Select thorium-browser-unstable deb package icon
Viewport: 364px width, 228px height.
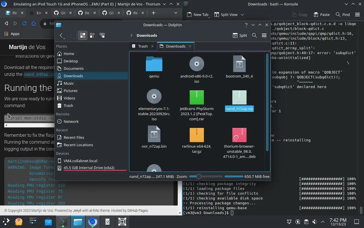tap(239, 135)
